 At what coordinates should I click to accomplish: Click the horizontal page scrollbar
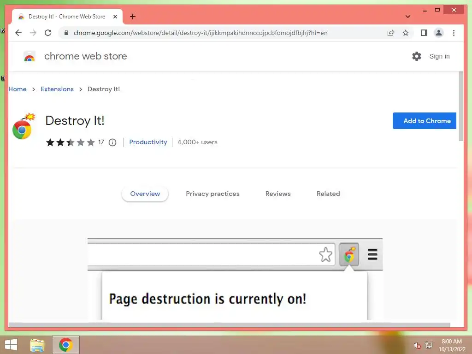(230, 325)
